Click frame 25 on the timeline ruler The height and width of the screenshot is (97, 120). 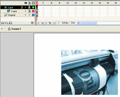pyautogui.click(x=76, y=3)
